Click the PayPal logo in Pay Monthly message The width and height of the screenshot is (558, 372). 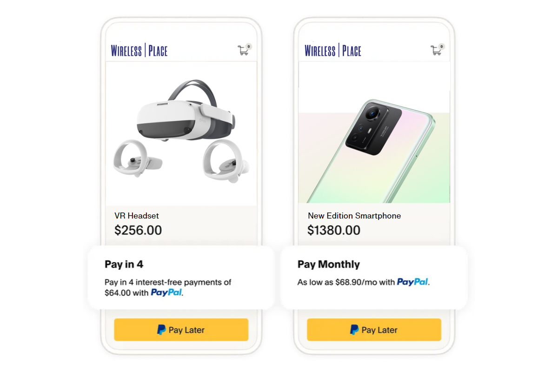[412, 282]
